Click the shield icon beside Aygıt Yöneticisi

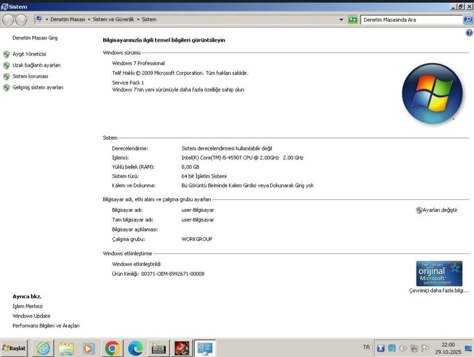pyautogui.click(x=6, y=55)
